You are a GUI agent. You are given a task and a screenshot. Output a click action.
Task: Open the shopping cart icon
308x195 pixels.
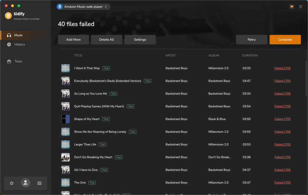point(292,7)
